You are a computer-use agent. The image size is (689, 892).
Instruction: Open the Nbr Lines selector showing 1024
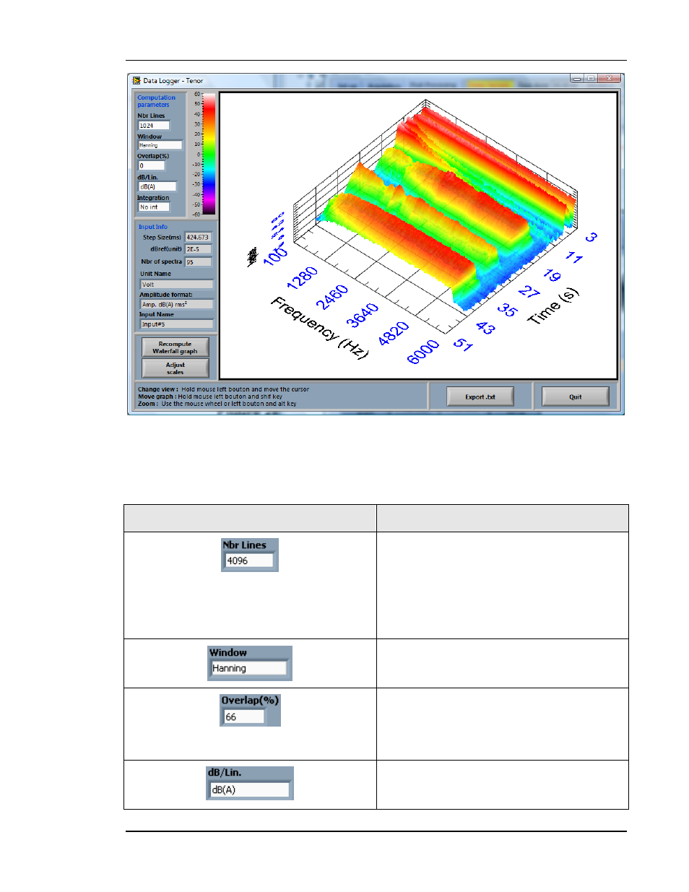[x=153, y=126]
